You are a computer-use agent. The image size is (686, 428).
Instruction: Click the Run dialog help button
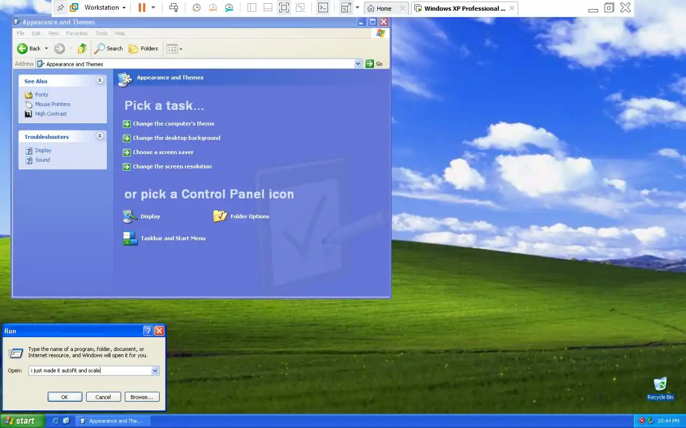coord(148,331)
